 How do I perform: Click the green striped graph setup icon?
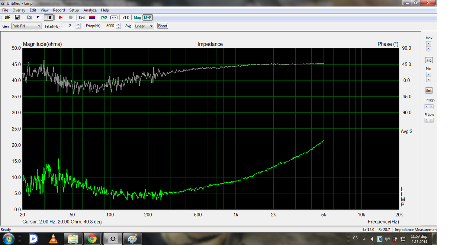pos(104,17)
